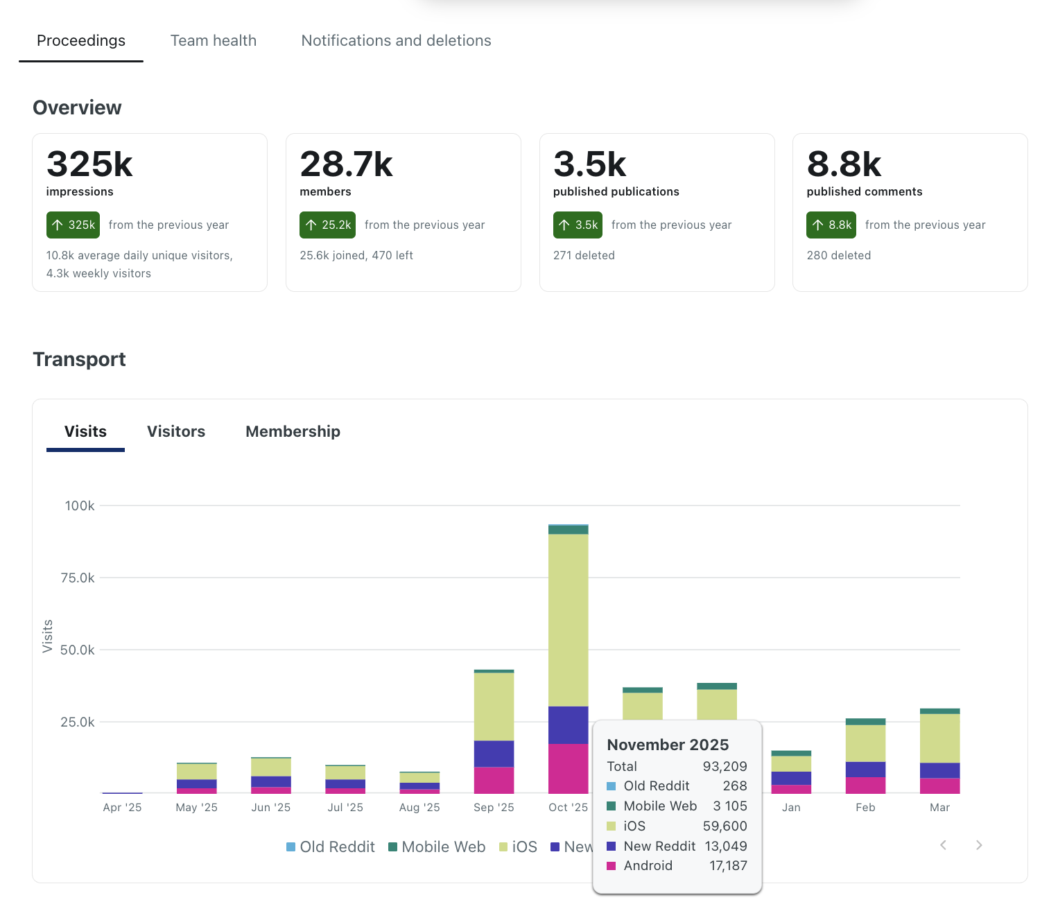Click the 3.5k publications up-arrow badge
The width and height of the screenshot is (1058, 911).
pos(578,225)
